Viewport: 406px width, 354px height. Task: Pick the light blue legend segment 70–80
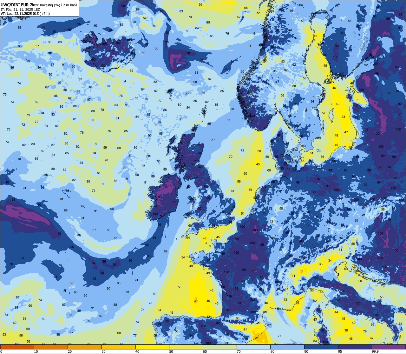[x=253, y=347]
